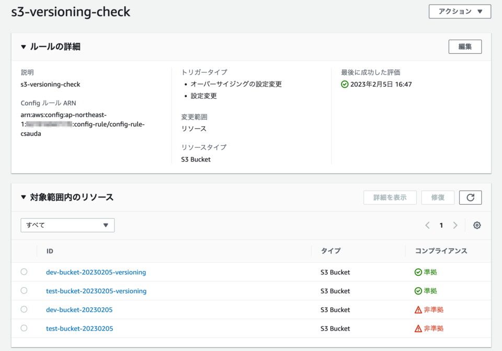502x351 pixels.
Task: Click the previous page arrow
Action: (x=427, y=225)
